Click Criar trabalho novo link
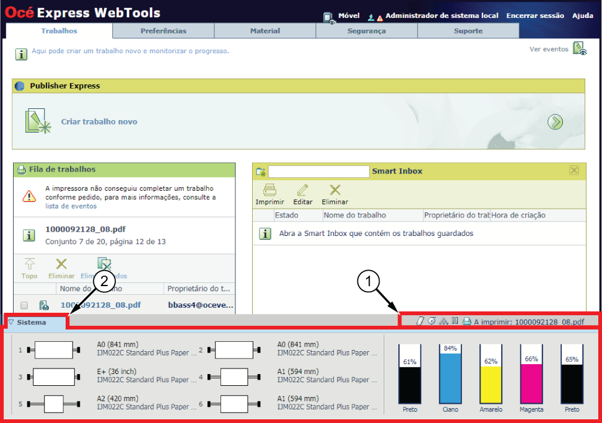Image resolution: width=602 pixels, height=423 pixels. pos(99,121)
